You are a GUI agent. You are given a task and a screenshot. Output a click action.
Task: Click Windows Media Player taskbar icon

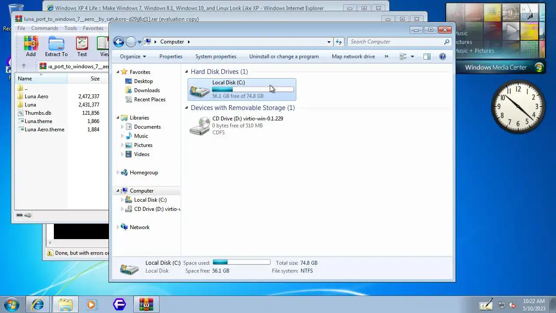click(x=92, y=304)
